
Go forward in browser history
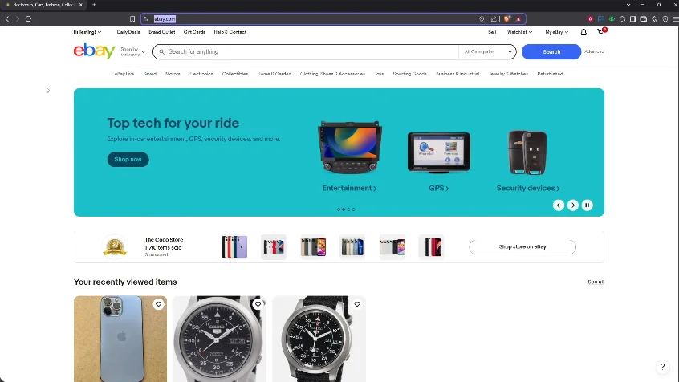tap(18, 19)
